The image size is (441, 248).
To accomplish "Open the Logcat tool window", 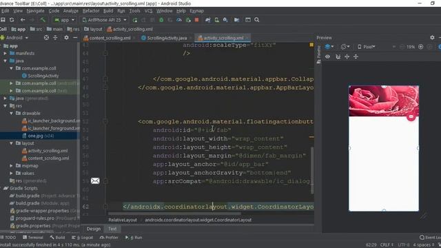I will 83,238.
